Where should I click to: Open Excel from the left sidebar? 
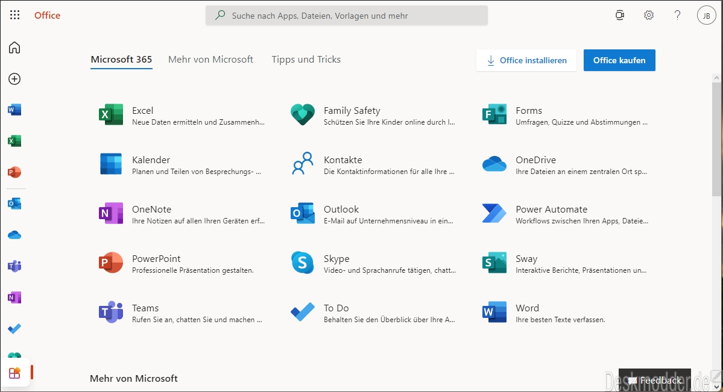pos(14,141)
